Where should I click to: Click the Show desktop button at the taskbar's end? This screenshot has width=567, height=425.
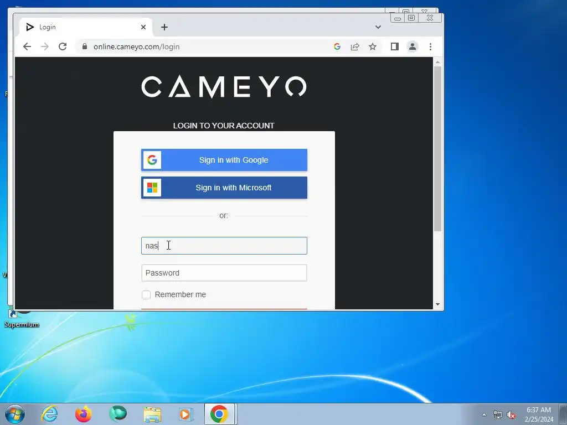tap(563, 414)
